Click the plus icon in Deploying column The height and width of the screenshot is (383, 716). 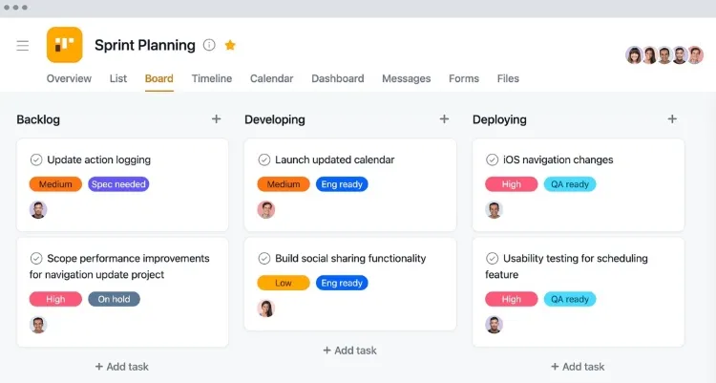click(672, 119)
